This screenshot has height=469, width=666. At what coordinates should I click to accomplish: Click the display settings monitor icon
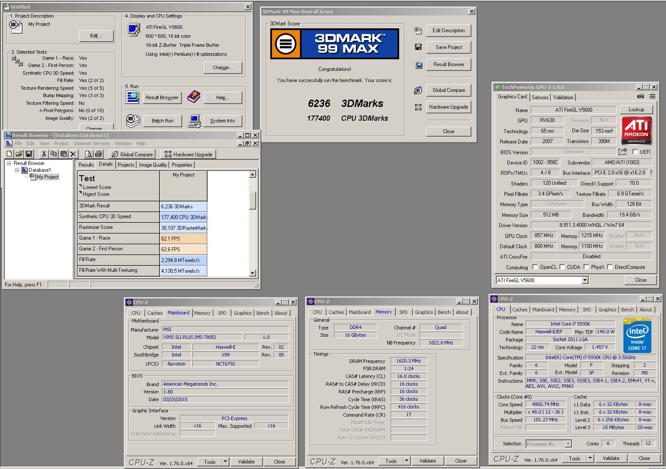[x=134, y=30]
